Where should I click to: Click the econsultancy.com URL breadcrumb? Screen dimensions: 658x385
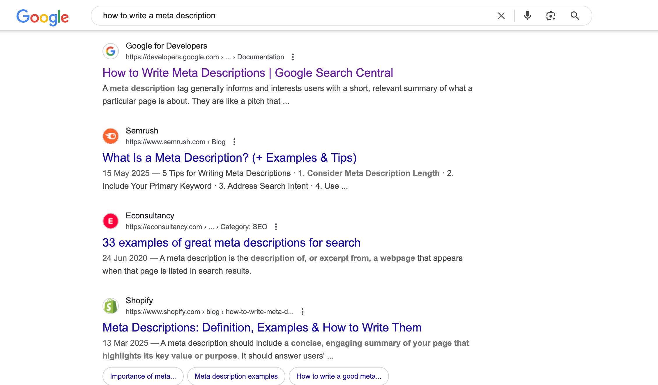pyautogui.click(x=197, y=227)
